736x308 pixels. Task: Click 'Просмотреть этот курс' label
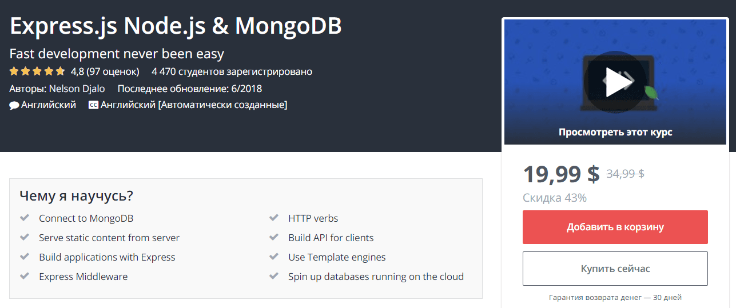click(x=615, y=132)
